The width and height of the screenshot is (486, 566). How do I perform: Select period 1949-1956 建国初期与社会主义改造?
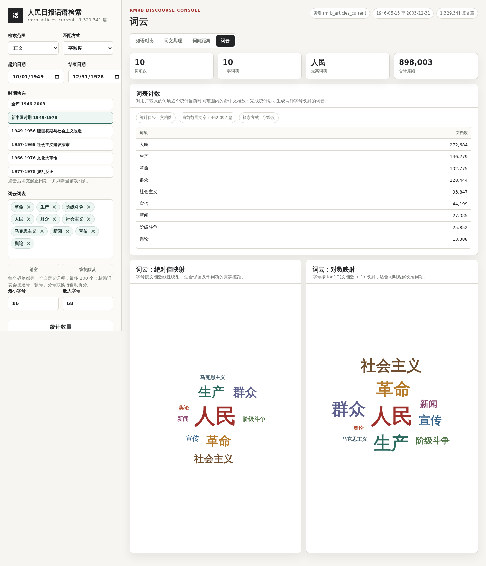pos(60,131)
